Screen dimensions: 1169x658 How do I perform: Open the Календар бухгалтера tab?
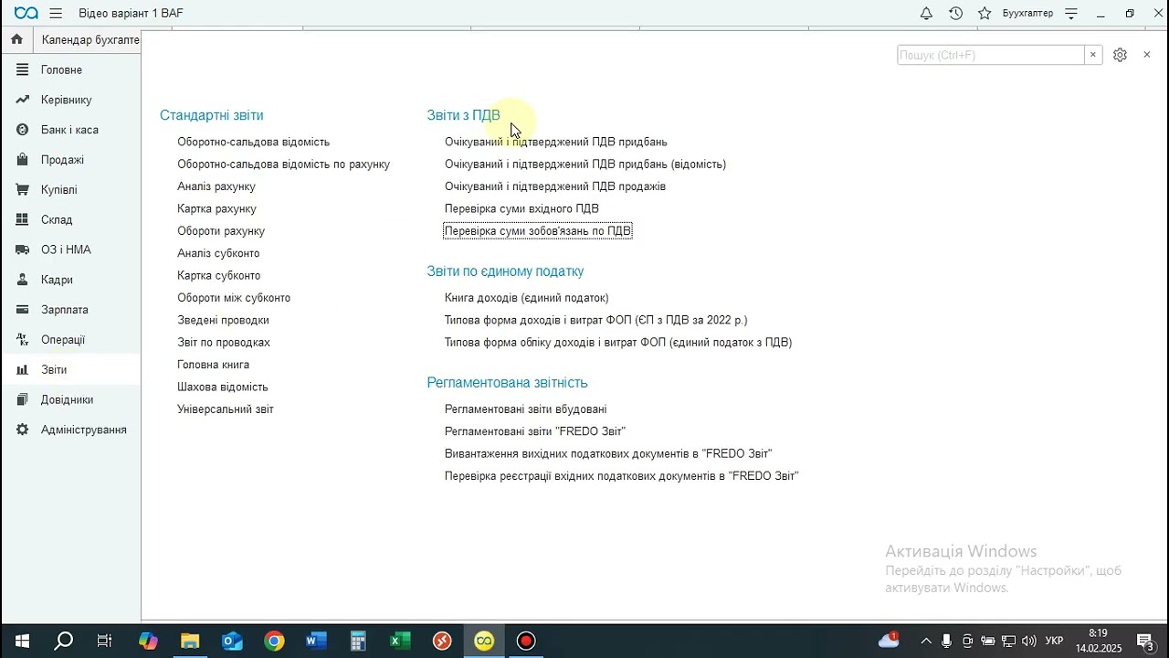(90, 40)
